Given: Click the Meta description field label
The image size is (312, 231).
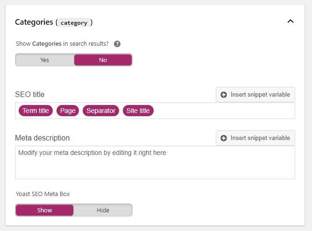Looking at the screenshot, I should (x=42, y=138).
